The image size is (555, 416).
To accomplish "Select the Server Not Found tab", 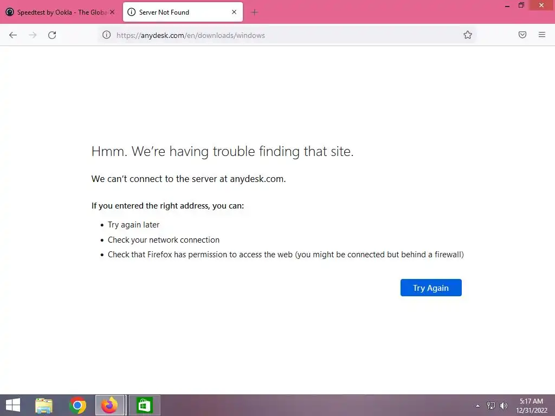I will 183,12.
